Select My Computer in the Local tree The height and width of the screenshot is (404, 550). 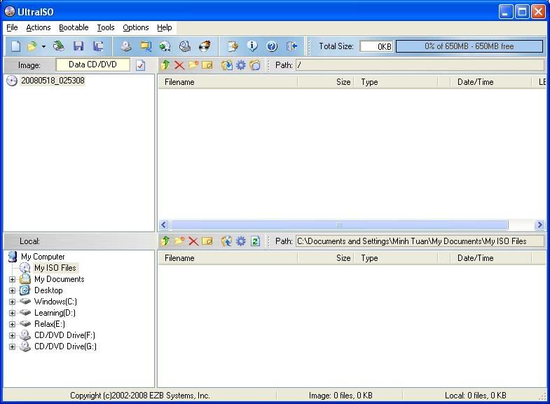(43, 257)
